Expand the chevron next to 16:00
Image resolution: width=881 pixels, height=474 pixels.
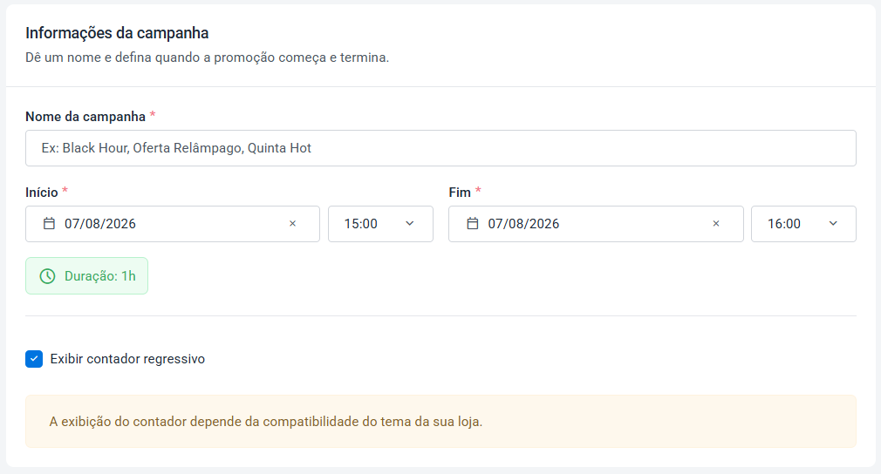tap(833, 224)
